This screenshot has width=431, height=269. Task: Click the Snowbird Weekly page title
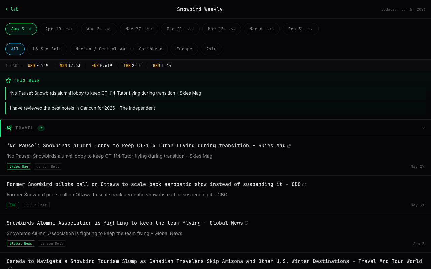(x=200, y=9)
